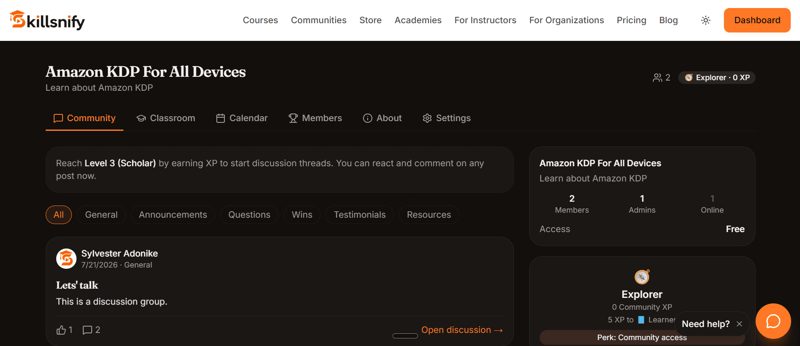Click the 1 Admins stat
Viewport: 800px width, 346px height.
[642, 204]
